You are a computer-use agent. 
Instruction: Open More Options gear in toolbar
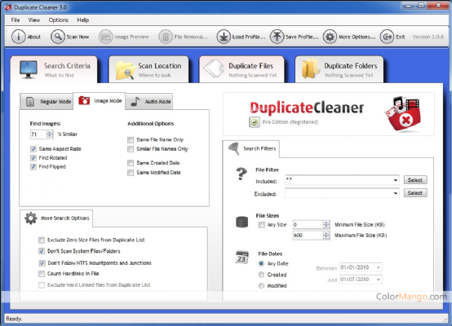pyautogui.click(x=330, y=37)
